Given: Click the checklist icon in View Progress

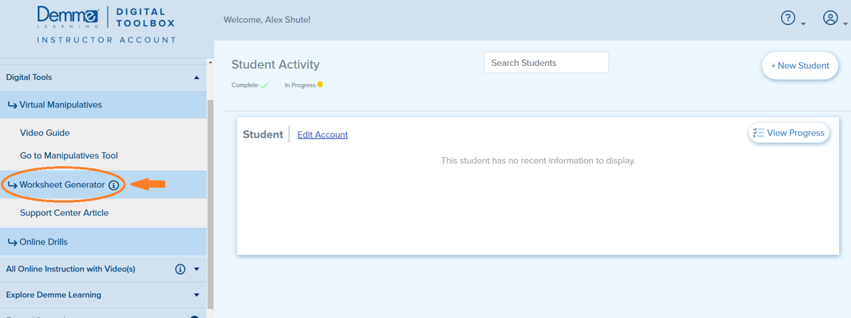Looking at the screenshot, I should [758, 133].
